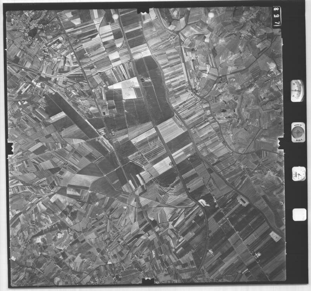311x291 pixels.
Task: Click the small white building beside curved road
Action: coord(203,203)
